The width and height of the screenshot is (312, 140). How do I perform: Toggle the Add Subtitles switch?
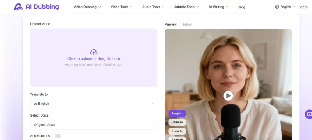(56, 136)
